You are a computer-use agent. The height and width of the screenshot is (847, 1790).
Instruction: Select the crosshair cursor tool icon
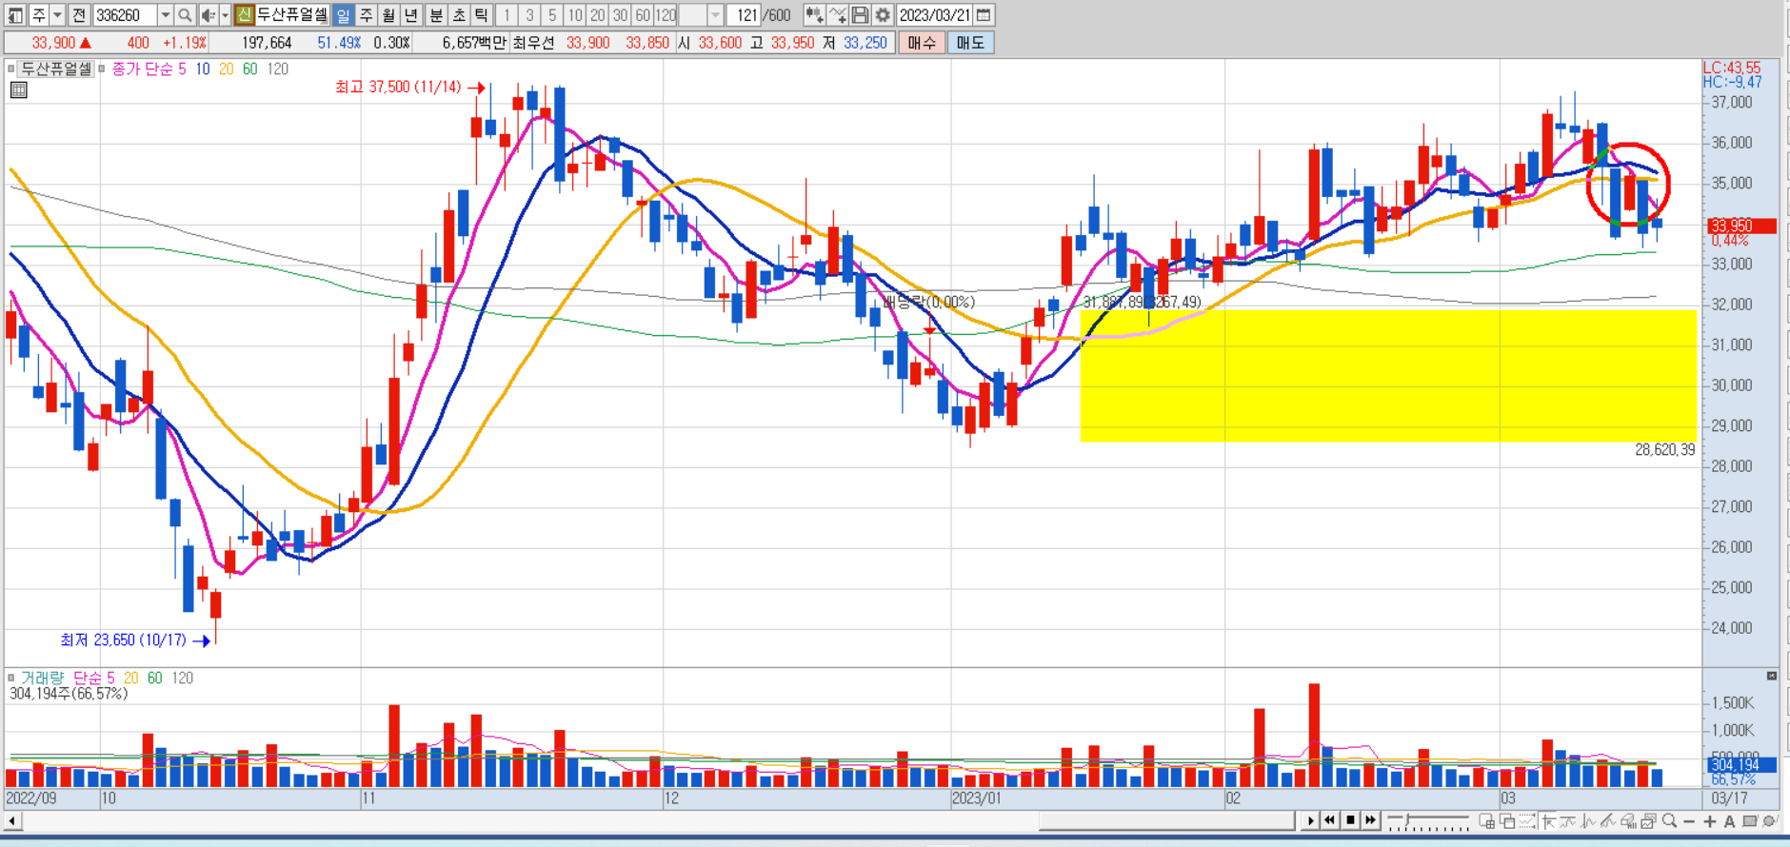(x=1548, y=820)
